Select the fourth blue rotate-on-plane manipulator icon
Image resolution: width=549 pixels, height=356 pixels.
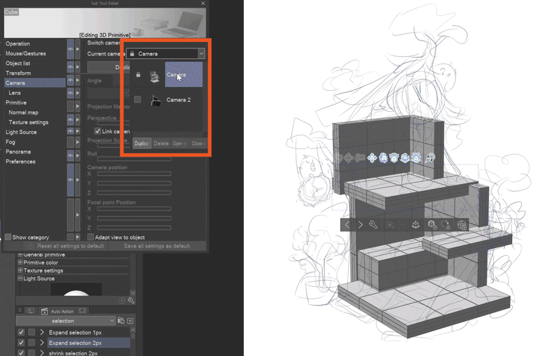coord(405,158)
